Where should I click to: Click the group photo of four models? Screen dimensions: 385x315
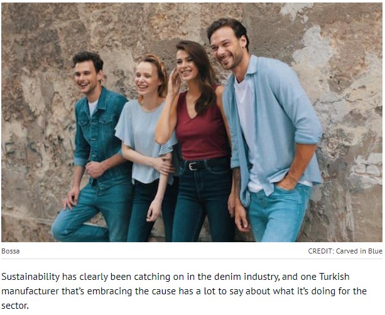tap(192, 122)
